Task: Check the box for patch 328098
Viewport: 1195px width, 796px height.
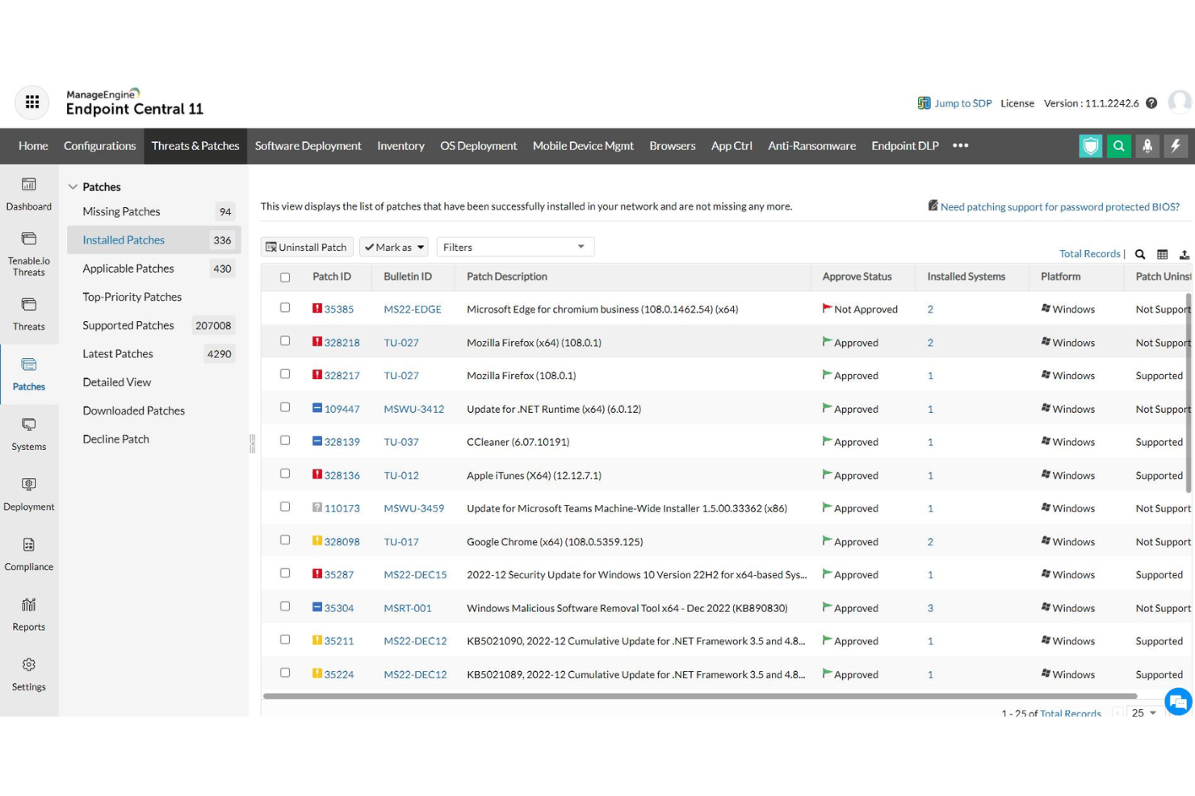Action: [285, 540]
